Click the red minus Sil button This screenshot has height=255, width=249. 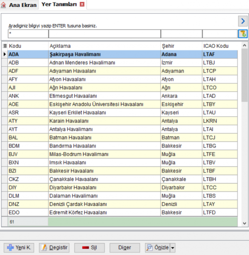click(90, 248)
